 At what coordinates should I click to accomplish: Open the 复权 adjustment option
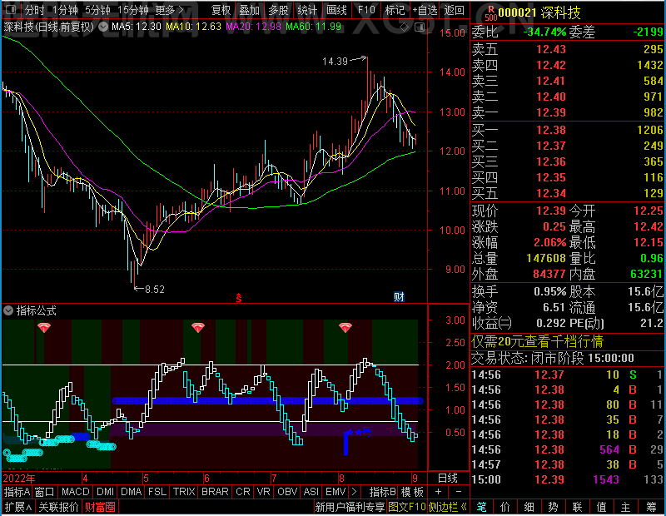pos(221,10)
